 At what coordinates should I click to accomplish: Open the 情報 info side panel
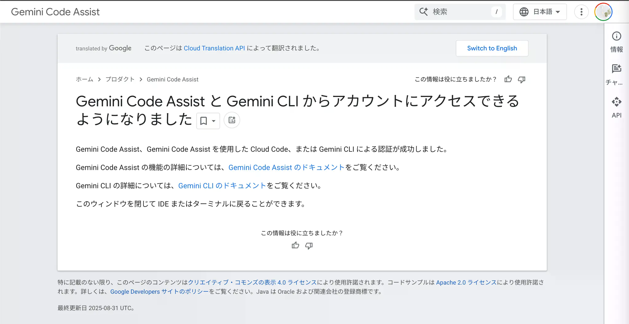point(616,42)
